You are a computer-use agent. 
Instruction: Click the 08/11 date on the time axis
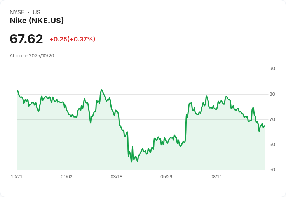tap(216, 177)
